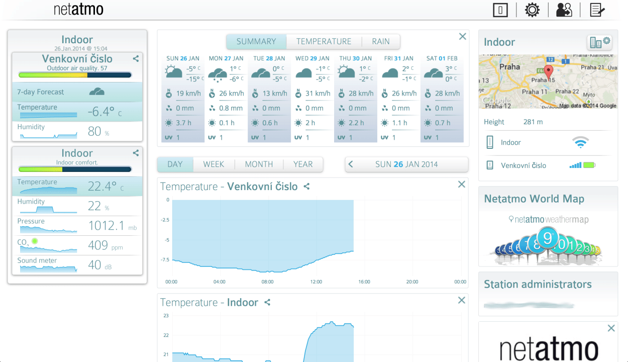Click the Station administrators heading
Image resolution: width=628 pixels, height=362 pixels.
coord(538,285)
